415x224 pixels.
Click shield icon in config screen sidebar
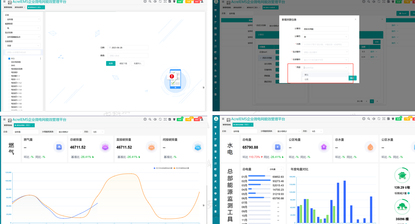click(216, 76)
